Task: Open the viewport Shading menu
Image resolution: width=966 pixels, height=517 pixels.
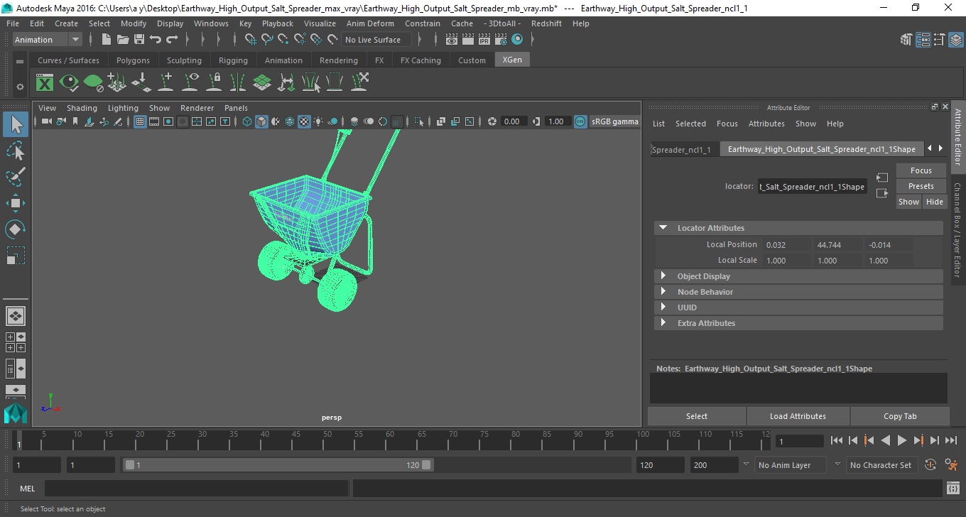Action: (82, 108)
